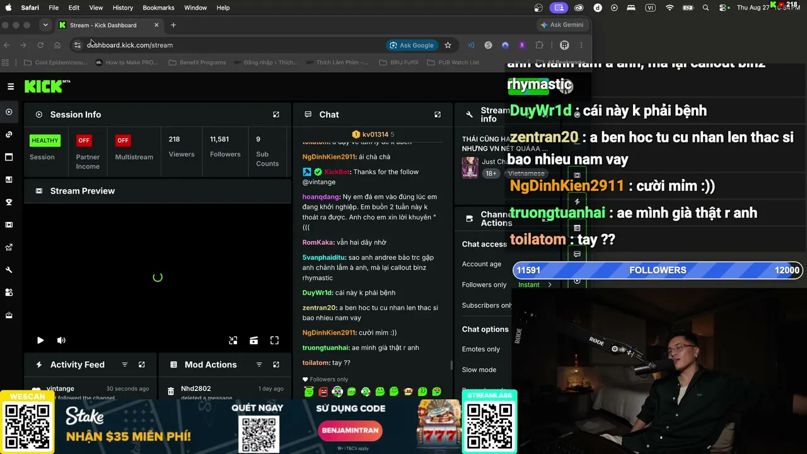Click the Safari tab list dropdown arrow
The width and height of the screenshot is (807, 454).
45,25
